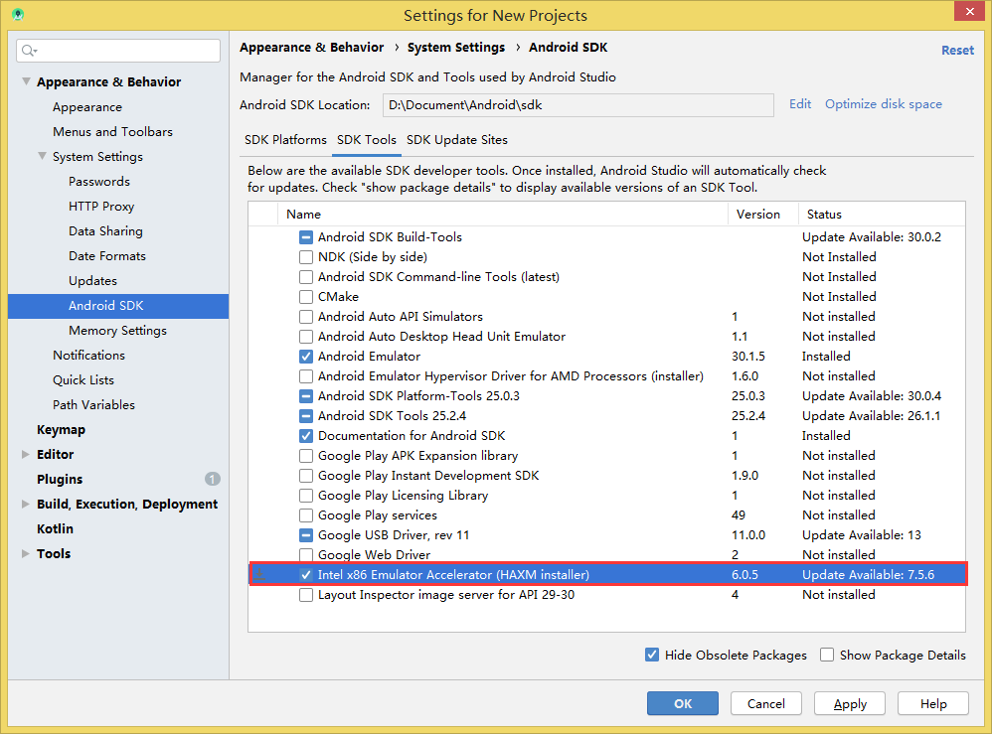The height and width of the screenshot is (734, 992).
Task: Expand the Editor settings group
Action: [25, 454]
